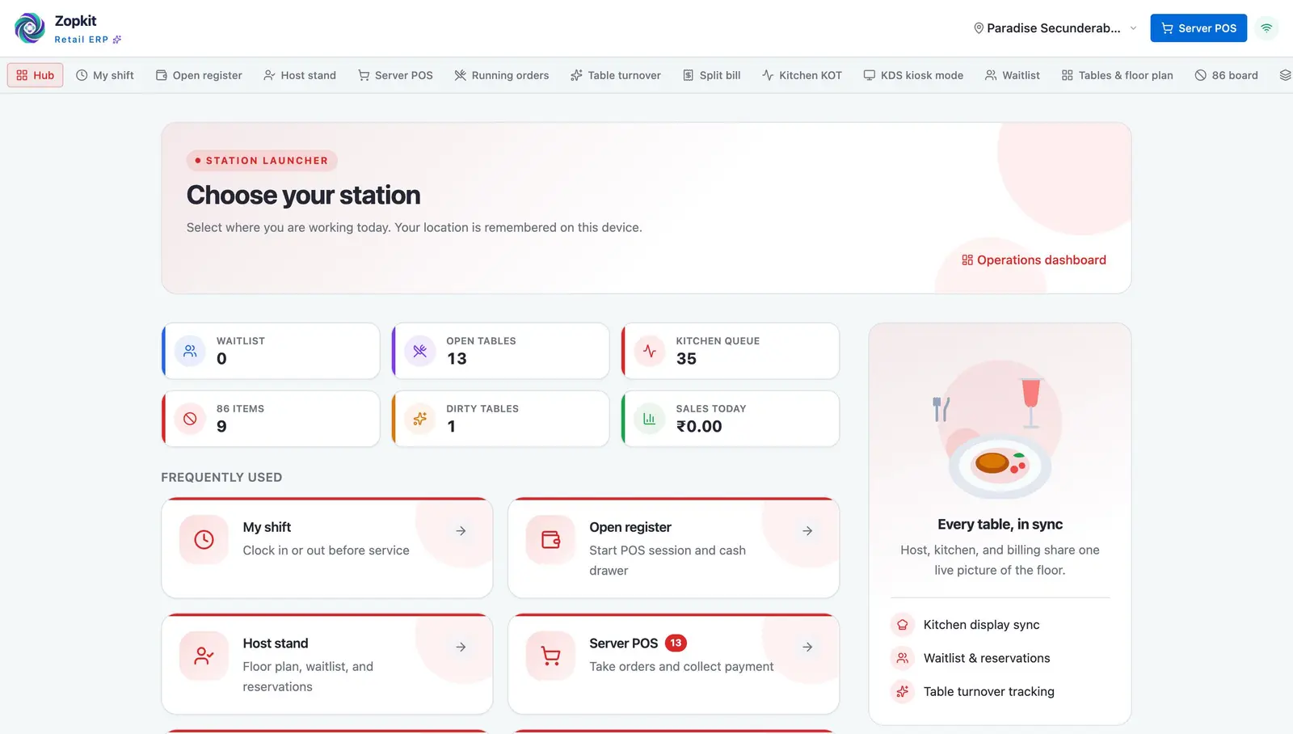Open KDS kiosk mode tab
The image size is (1293, 734).
pyautogui.click(x=913, y=75)
